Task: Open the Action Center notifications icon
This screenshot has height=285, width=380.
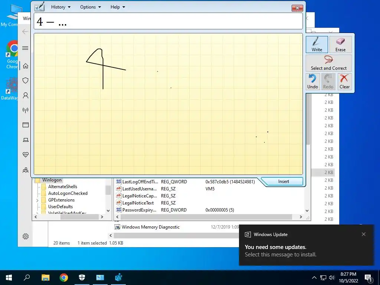Action: click(x=368, y=278)
